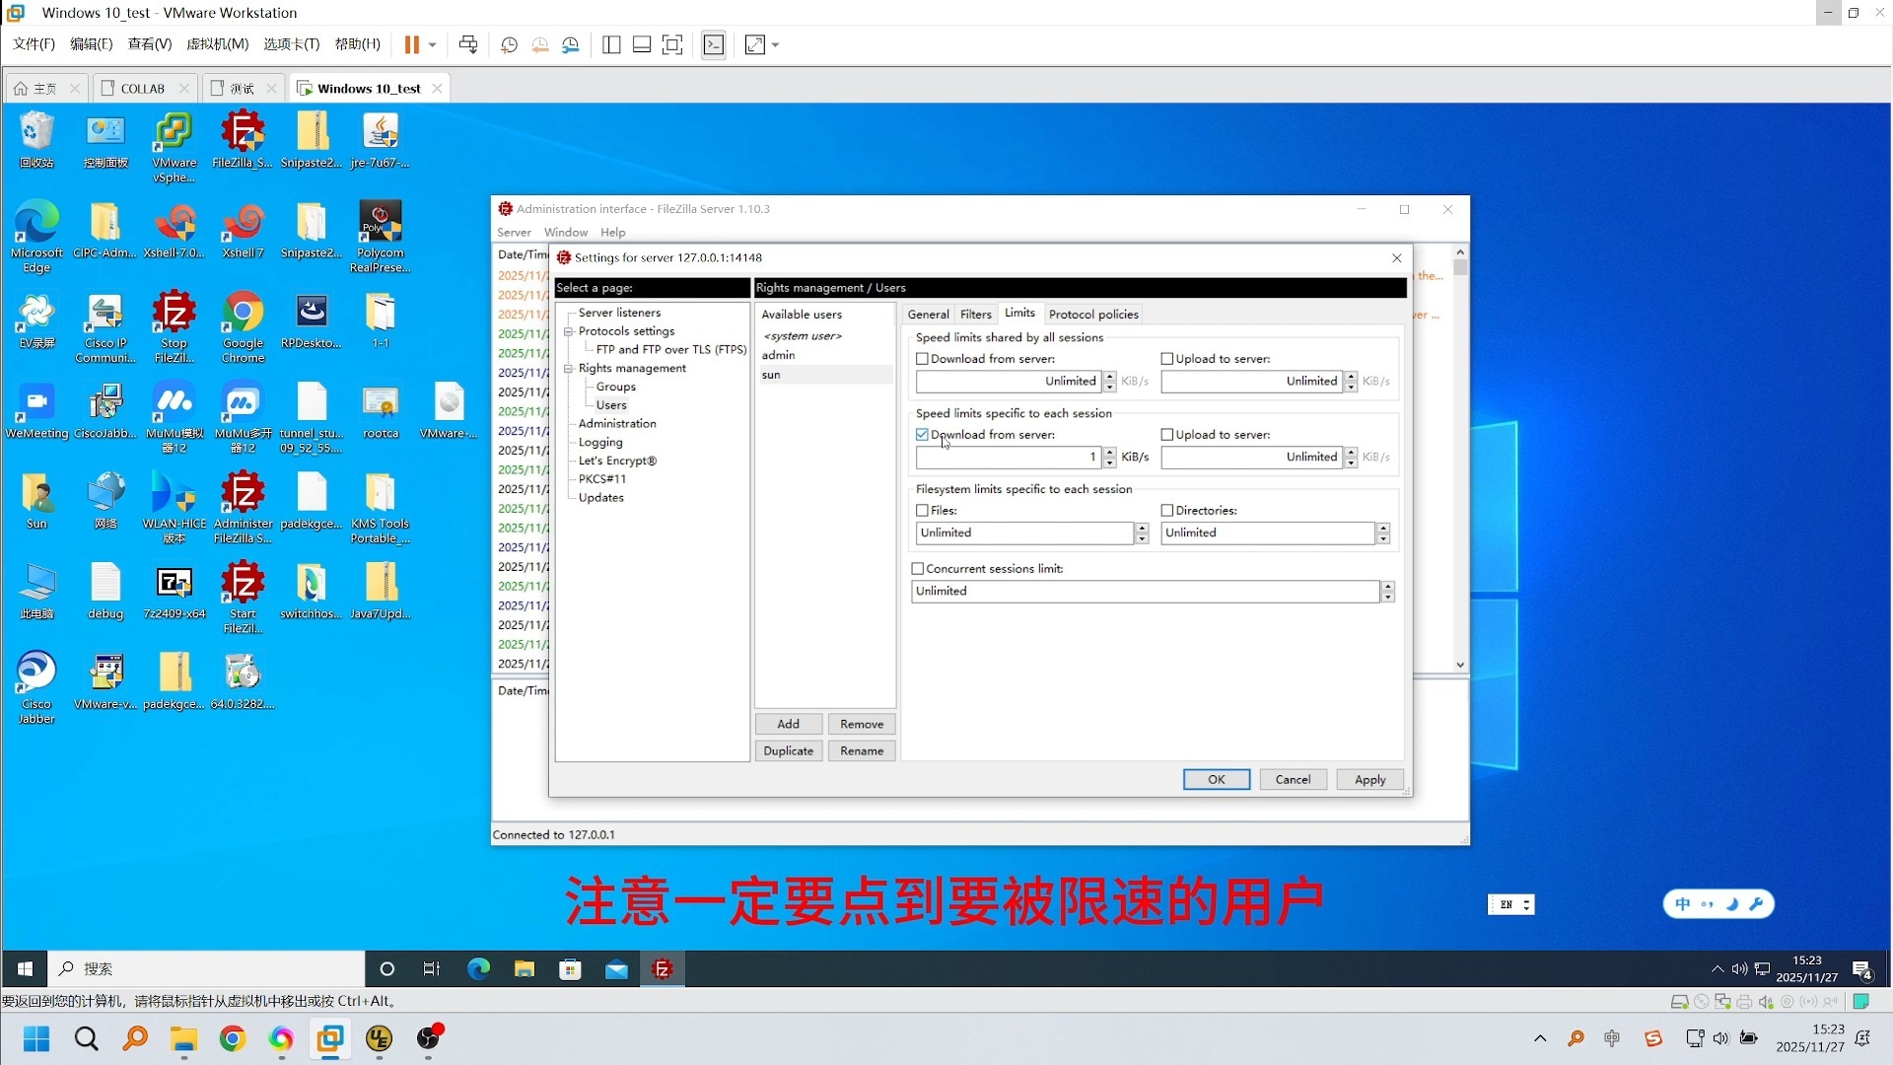Open File Explorer in guest taskbar
This screenshot has width=1893, height=1065.
point(524,969)
